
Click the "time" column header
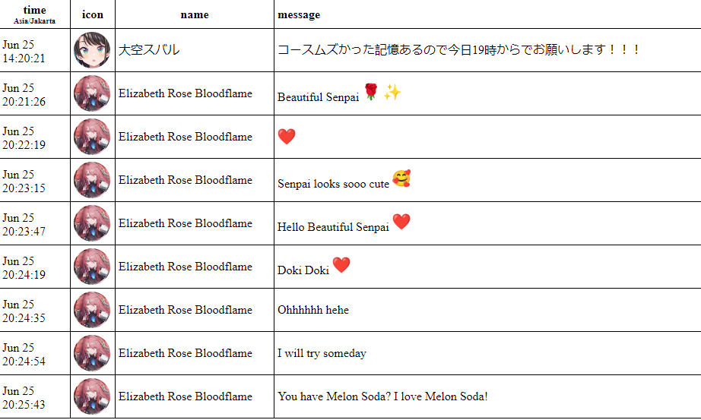(34, 11)
